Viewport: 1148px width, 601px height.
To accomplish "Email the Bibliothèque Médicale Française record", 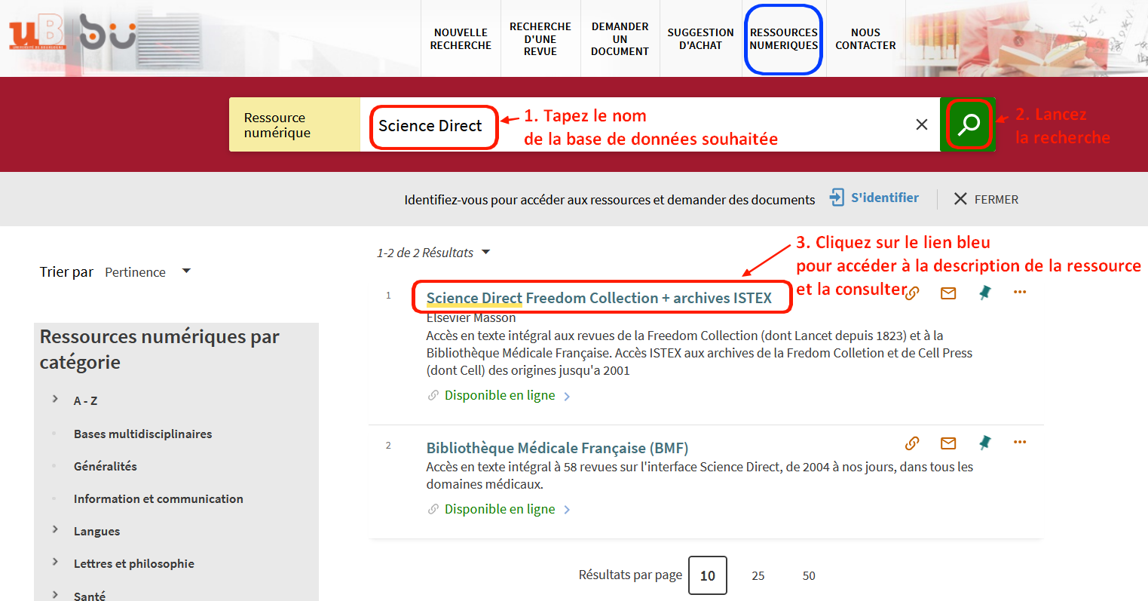I will click(x=948, y=443).
